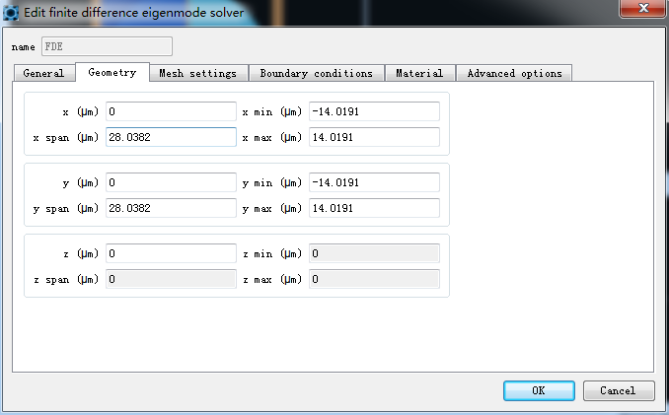The width and height of the screenshot is (669, 415).
Task: Switch to the Material tab
Action: click(419, 73)
